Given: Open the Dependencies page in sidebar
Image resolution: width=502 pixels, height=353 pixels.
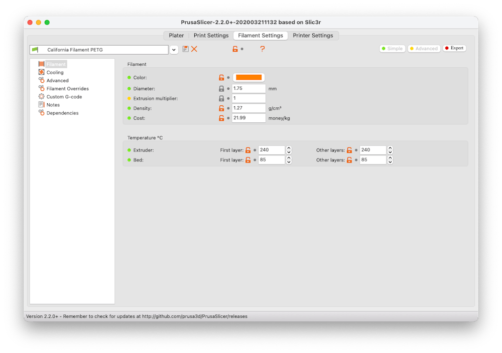Looking at the screenshot, I should pos(58,113).
